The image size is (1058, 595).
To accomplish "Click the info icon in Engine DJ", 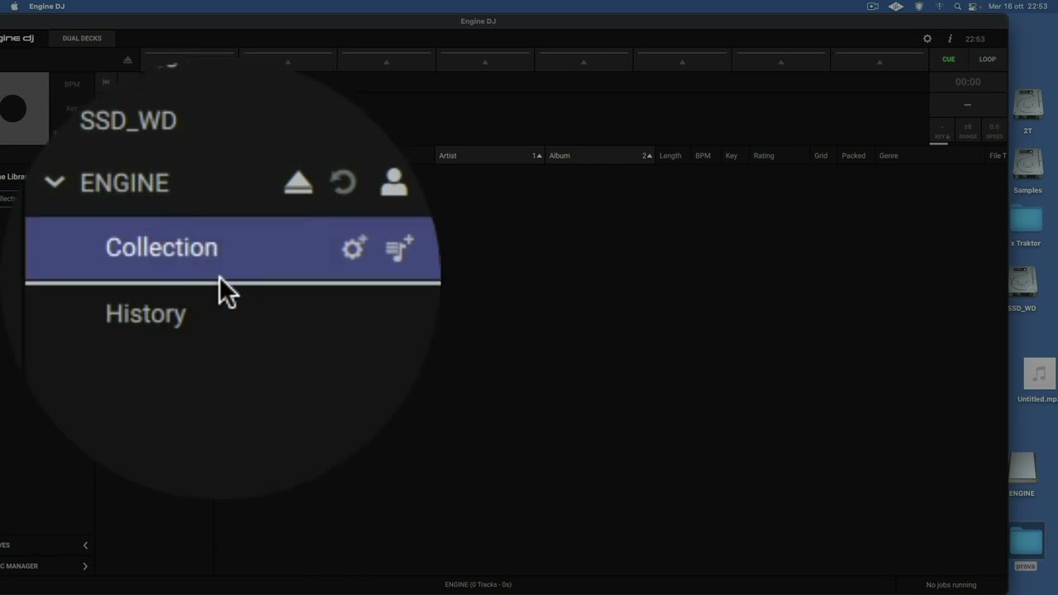I will (x=950, y=39).
